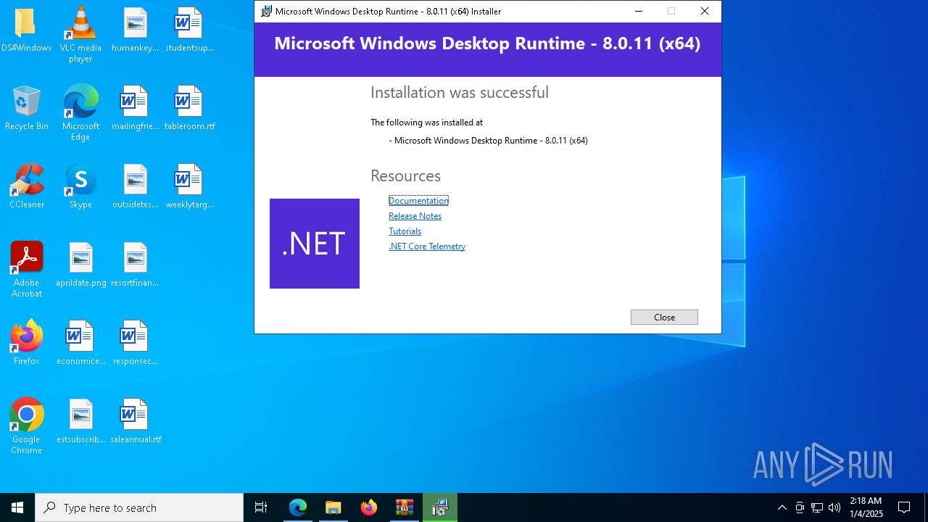The image size is (928, 522).
Task: Open the DS4Windows folder icon
Action: pyautogui.click(x=26, y=23)
